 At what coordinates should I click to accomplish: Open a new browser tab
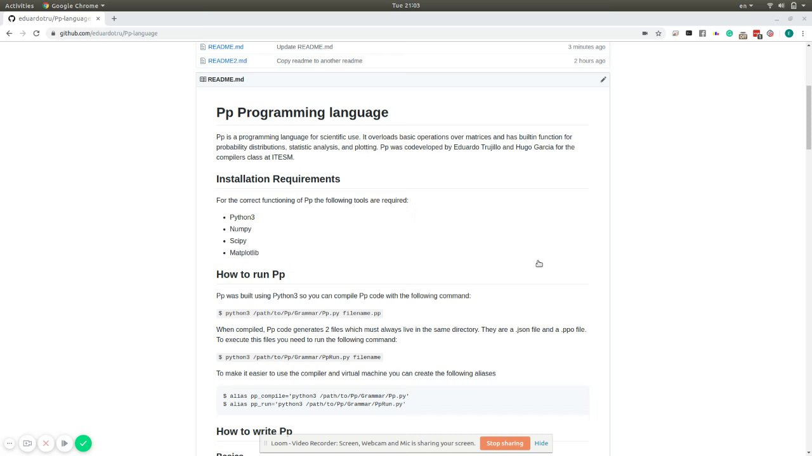(114, 18)
